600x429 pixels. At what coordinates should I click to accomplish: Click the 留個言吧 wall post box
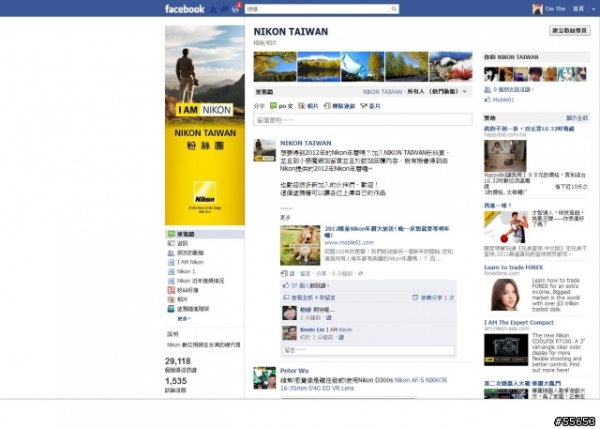tap(363, 119)
